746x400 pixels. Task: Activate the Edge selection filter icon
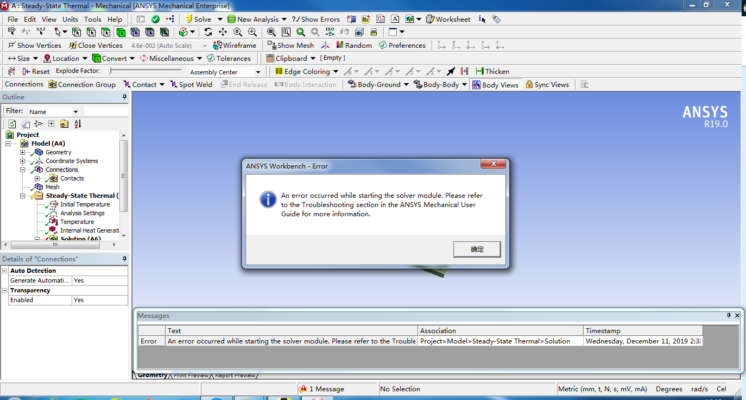coord(91,32)
